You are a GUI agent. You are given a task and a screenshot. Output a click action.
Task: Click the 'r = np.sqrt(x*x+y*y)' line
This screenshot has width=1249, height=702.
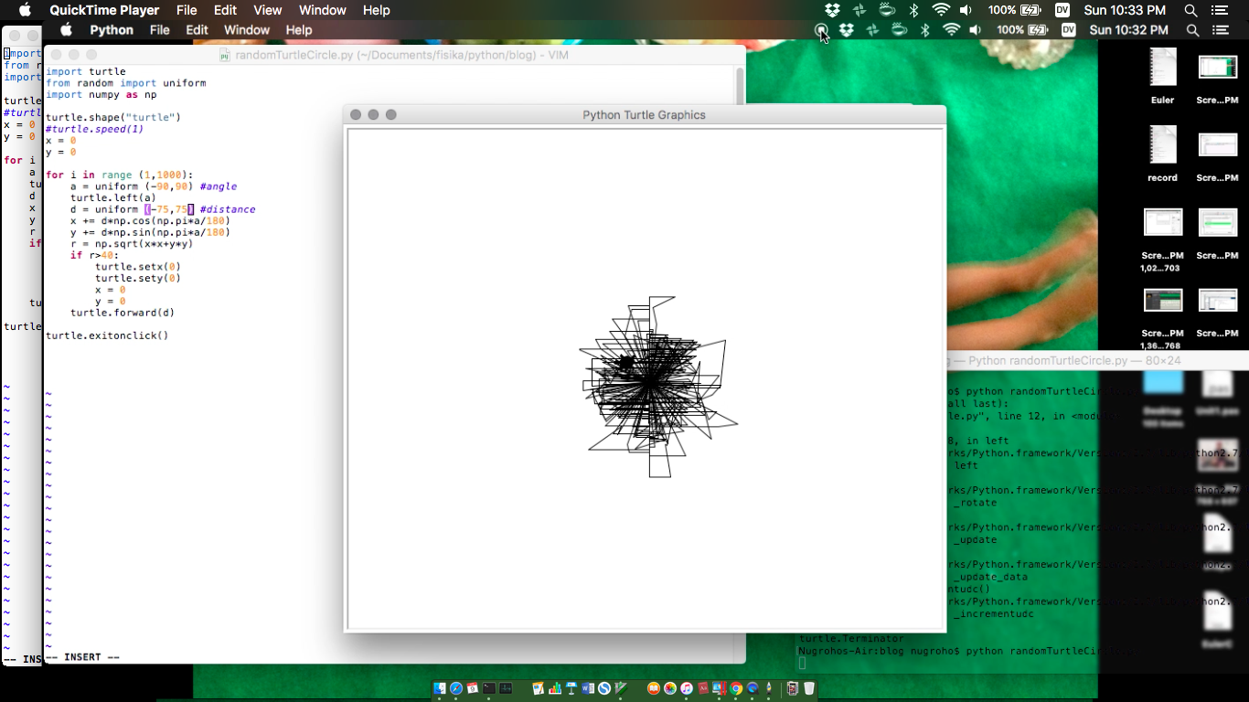(x=132, y=244)
